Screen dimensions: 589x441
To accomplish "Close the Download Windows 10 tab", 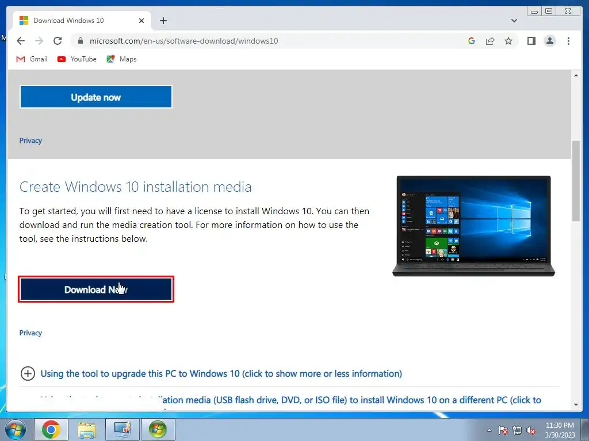I will (141, 21).
